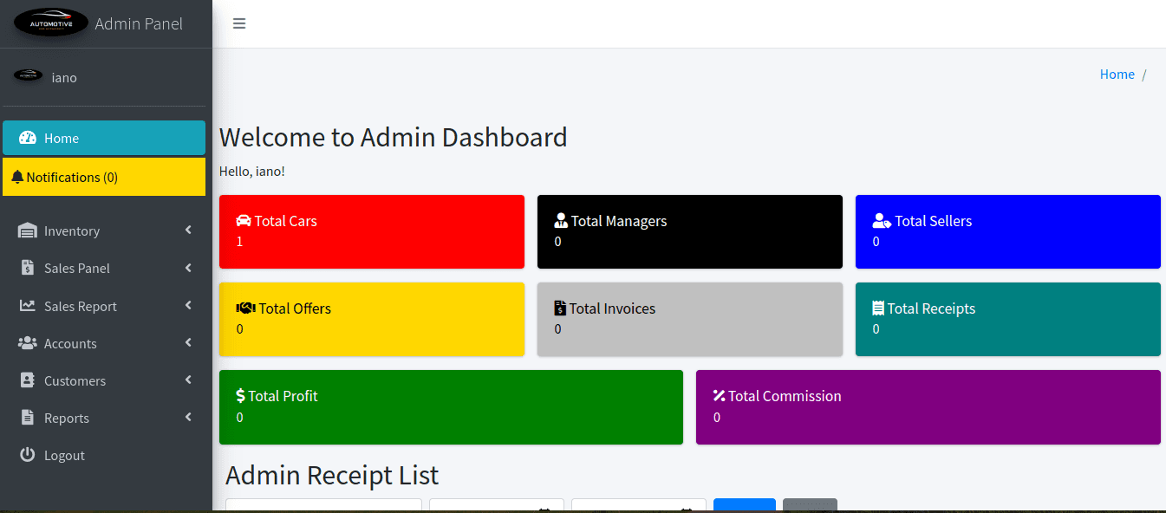
Task: Expand the Reports menu chevron
Action: [188, 418]
